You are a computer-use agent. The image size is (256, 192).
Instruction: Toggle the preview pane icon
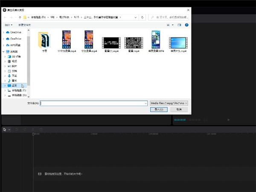[x=180, y=25]
